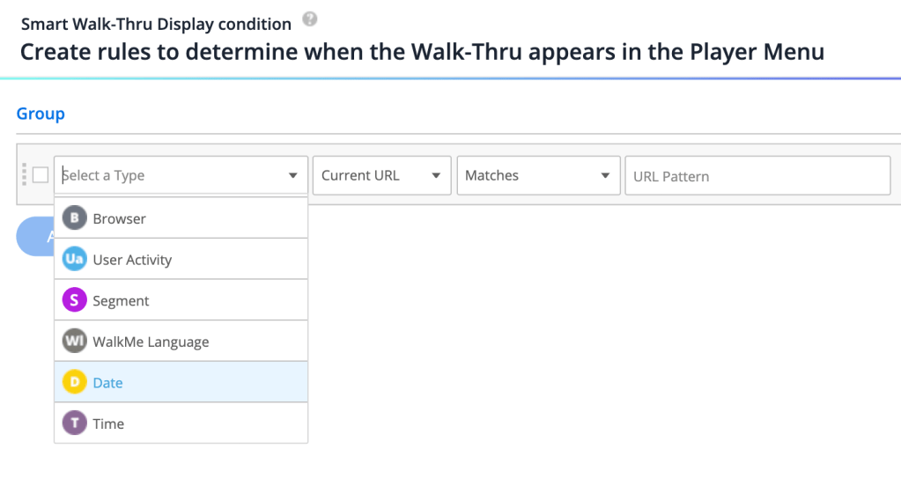Select User Activity rule type
This screenshot has width=901, height=486.
[132, 260]
